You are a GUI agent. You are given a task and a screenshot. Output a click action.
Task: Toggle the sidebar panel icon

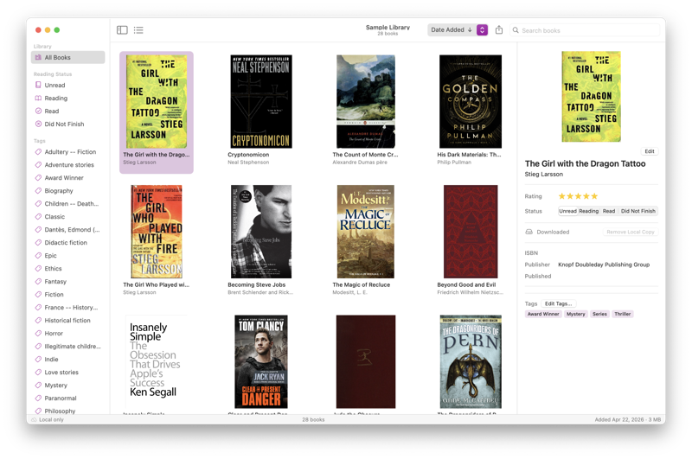click(122, 30)
